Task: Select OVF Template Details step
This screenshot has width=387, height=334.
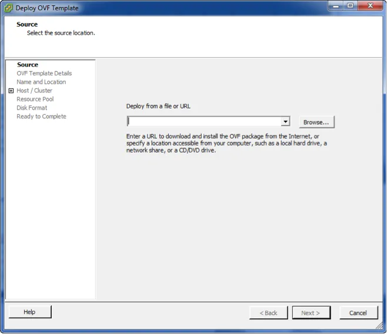Action: (x=44, y=74)
